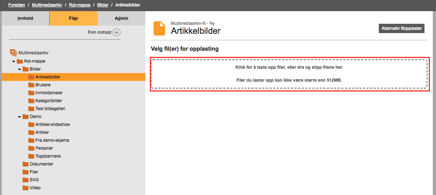Select Toppbannere in the folder tree
Viewport: 436px width, 195px height.
pos(48,156)
